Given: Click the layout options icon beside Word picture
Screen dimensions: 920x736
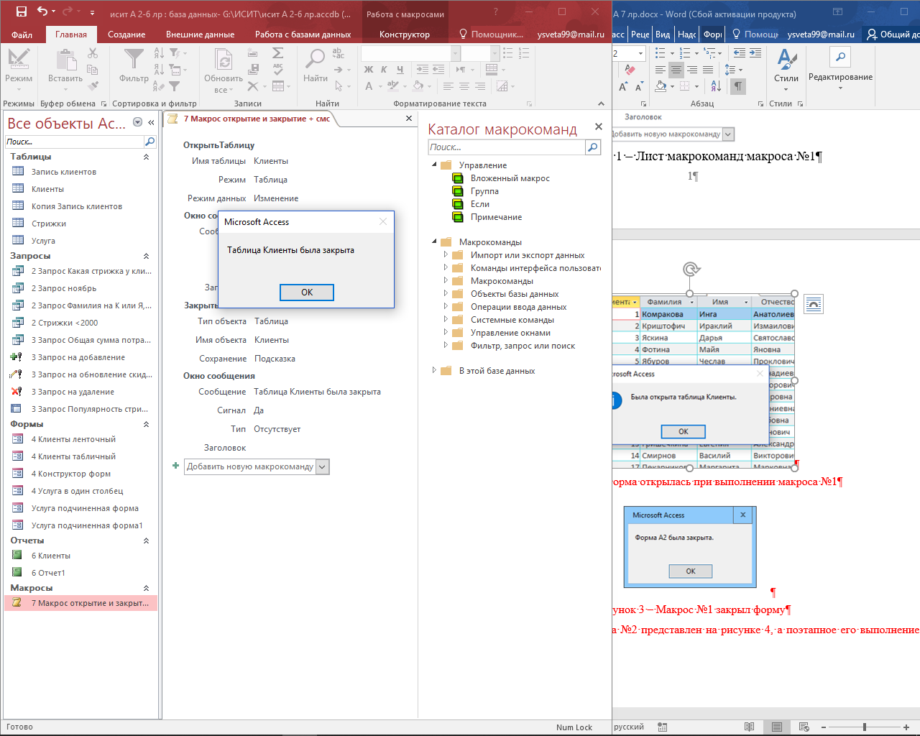Looking at the screenshot, I should point(814,305).
